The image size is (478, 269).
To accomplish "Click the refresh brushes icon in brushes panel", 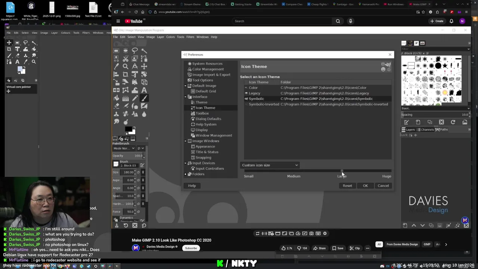I will (453, 122).
